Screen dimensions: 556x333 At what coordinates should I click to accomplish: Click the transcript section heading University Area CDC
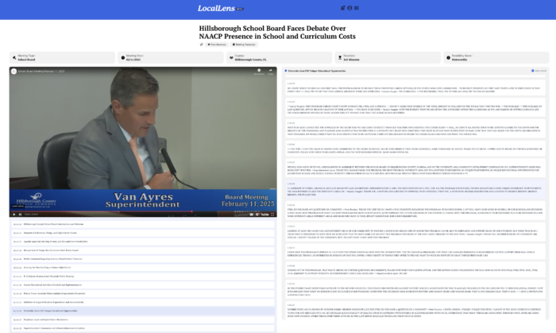click(317, 71)
